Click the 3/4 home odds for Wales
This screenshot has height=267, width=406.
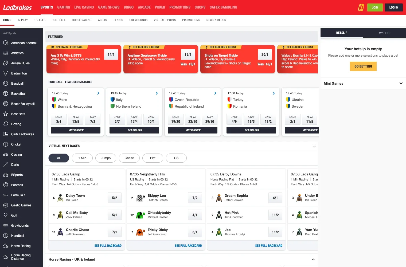coord(58,119)
